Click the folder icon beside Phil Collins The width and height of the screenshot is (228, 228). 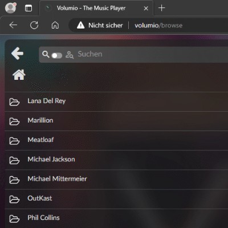(14, 219)
